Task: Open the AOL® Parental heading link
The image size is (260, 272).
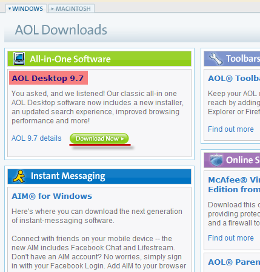Action: click(x=234, y=262)
